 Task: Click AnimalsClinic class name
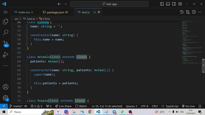click(x=49, y=57)
